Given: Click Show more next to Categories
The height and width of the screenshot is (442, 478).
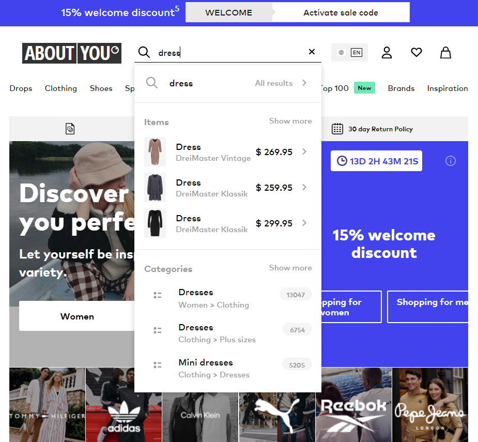Looking at the screenshot, I should coord(290,268).
